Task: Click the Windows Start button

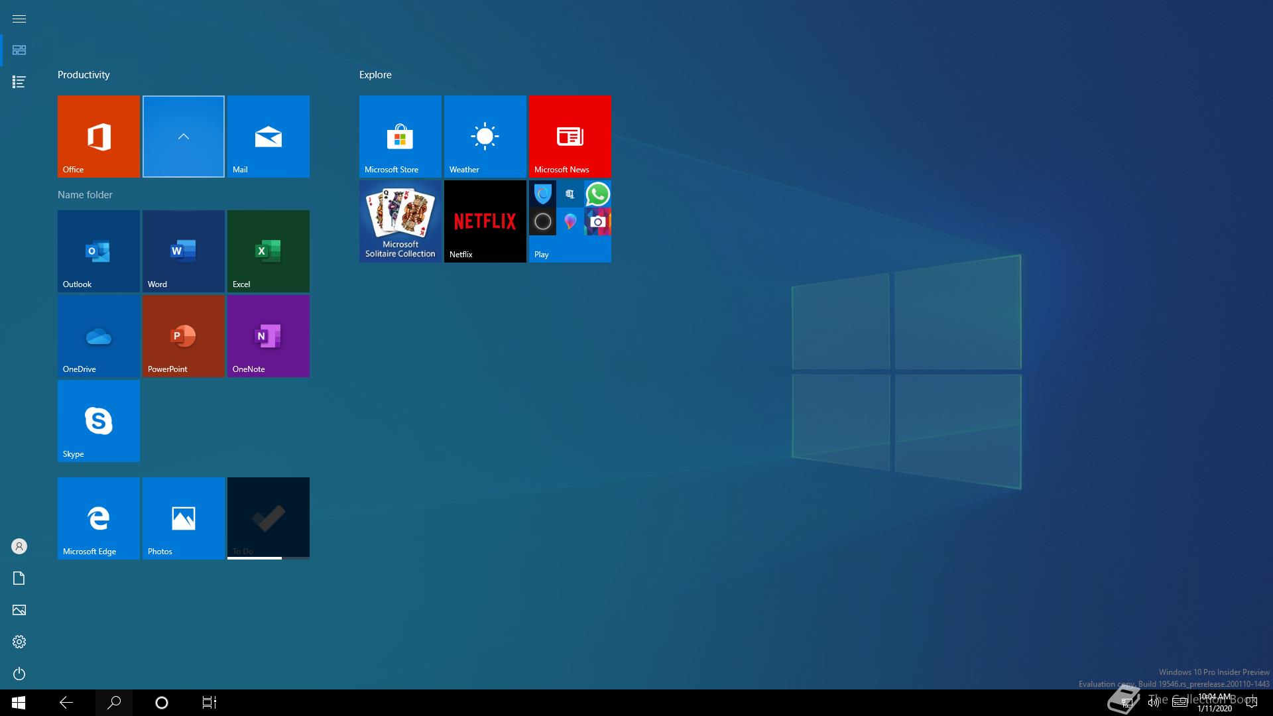Action: click(x=19, y=703)
